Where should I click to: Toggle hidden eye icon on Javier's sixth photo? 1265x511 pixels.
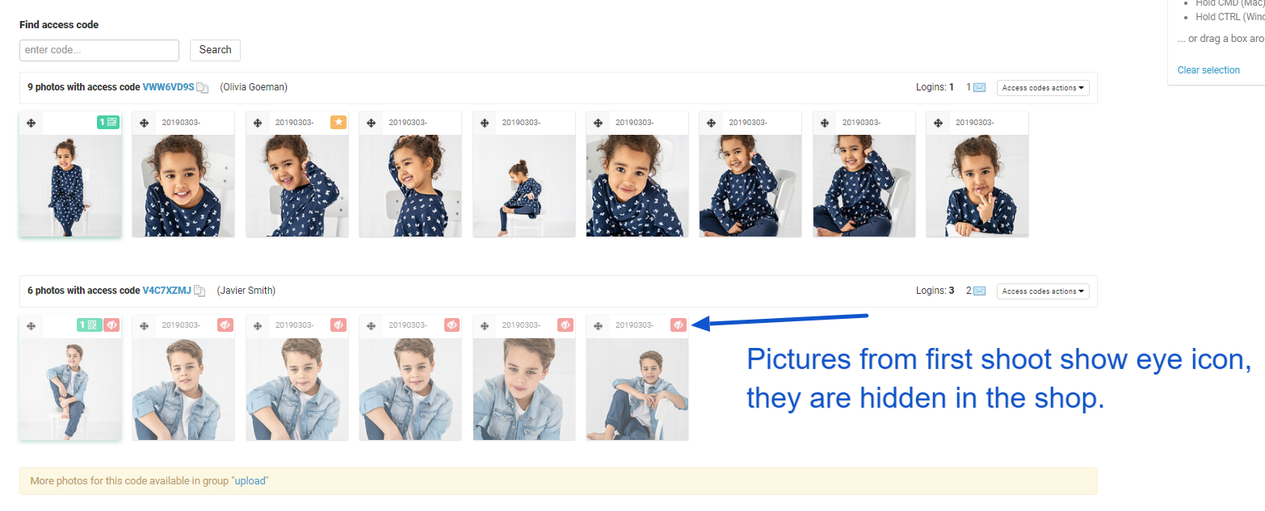tap(679, 325)
